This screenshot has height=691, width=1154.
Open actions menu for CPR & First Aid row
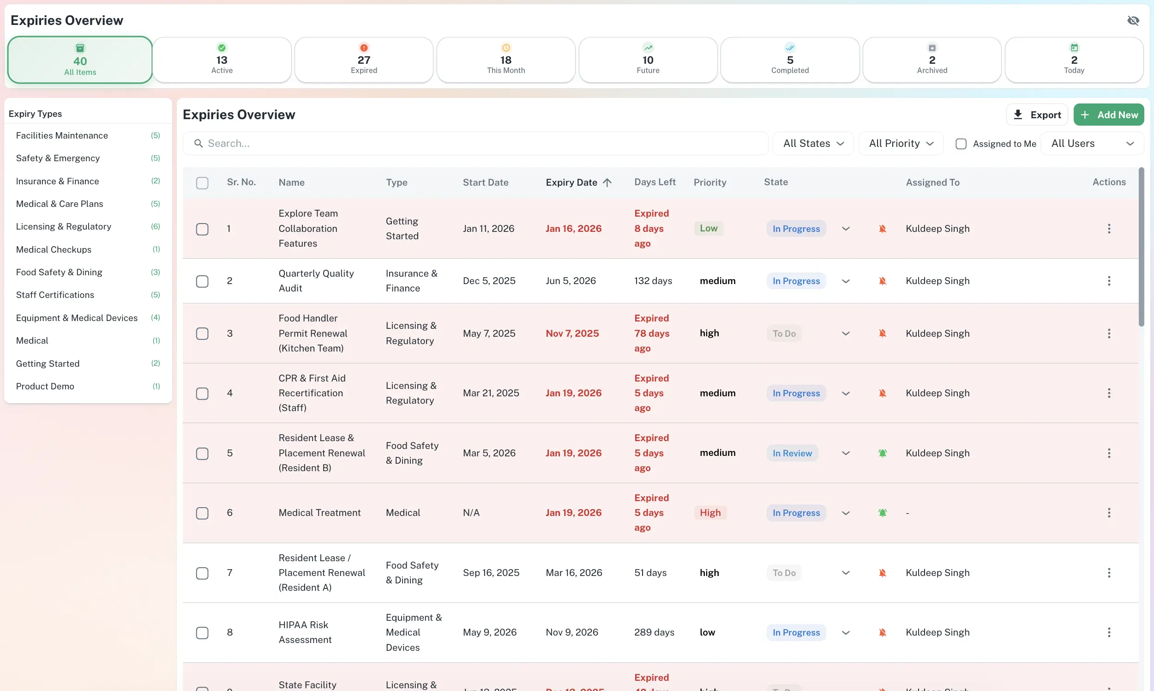pyautogui.click(x=1109, y=393)
